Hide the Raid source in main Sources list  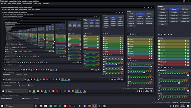[x=185, y=53]
